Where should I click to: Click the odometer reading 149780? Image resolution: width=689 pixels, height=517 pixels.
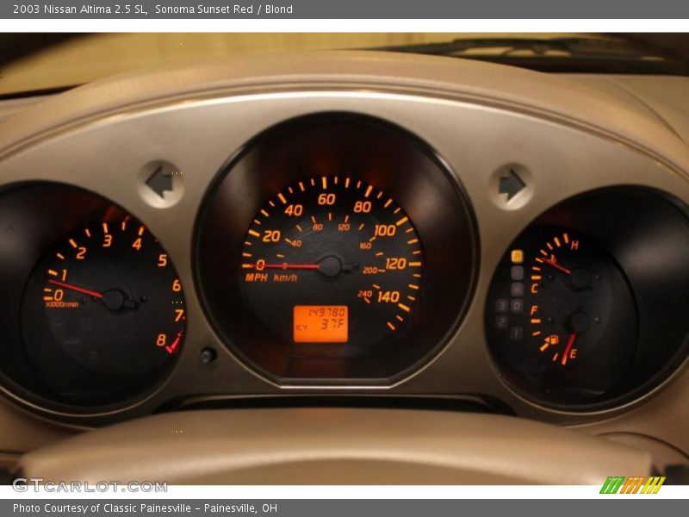326,313
